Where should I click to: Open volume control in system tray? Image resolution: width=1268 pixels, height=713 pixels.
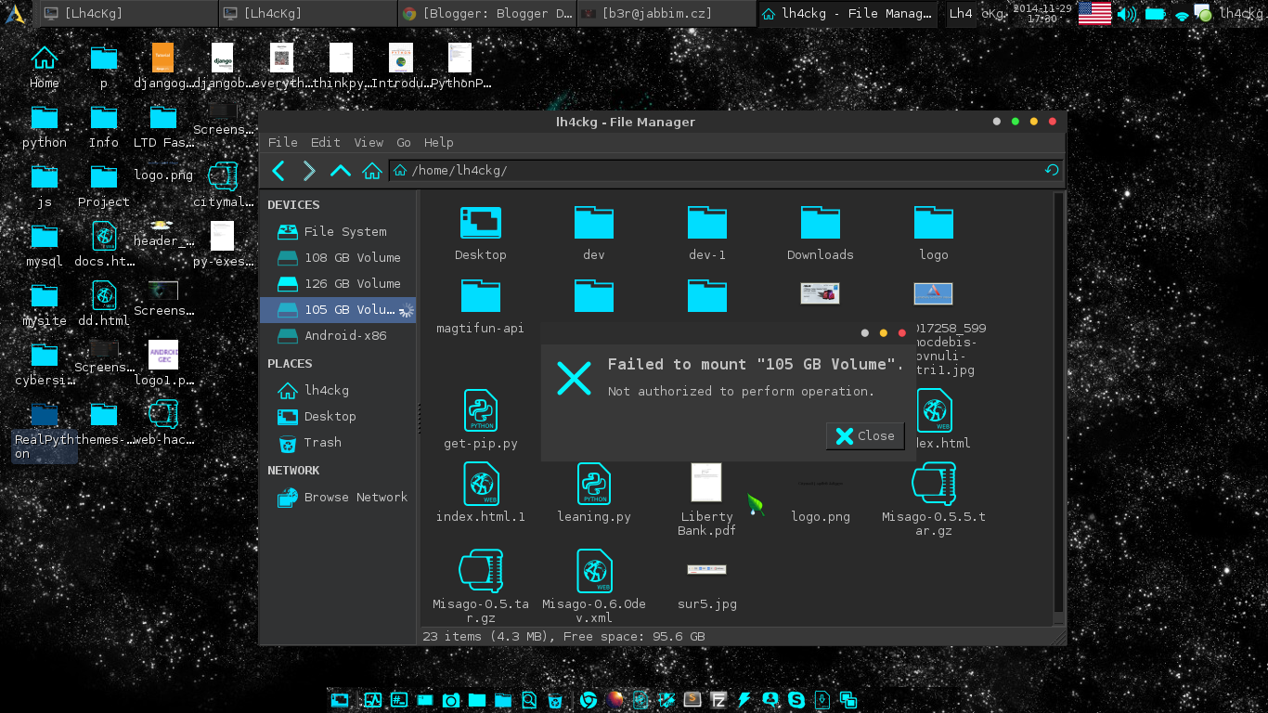click(x=1126, y=13)
